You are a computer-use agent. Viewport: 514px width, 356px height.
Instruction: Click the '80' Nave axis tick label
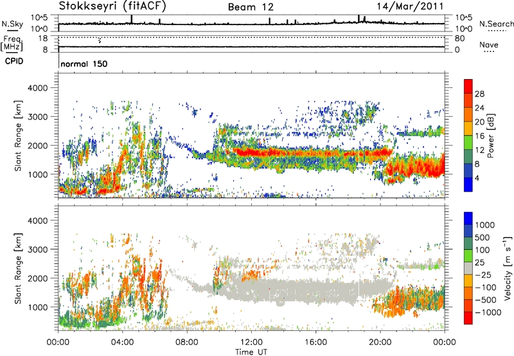(459, 39)
